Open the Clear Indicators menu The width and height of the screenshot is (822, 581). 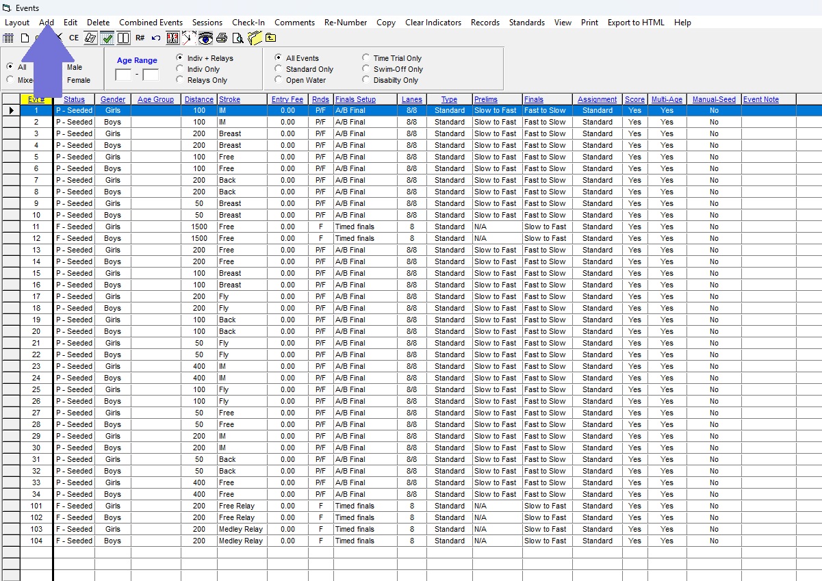click(433, 22)
